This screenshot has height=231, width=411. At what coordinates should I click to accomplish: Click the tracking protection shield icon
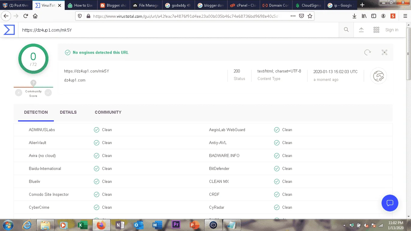tap(80, 16)
